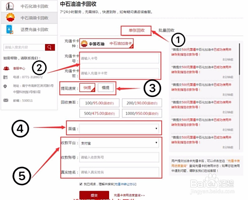248x200 pixels.
Task: Click the phone number 0771-3189072 text
Action: (x=32, y=77)
